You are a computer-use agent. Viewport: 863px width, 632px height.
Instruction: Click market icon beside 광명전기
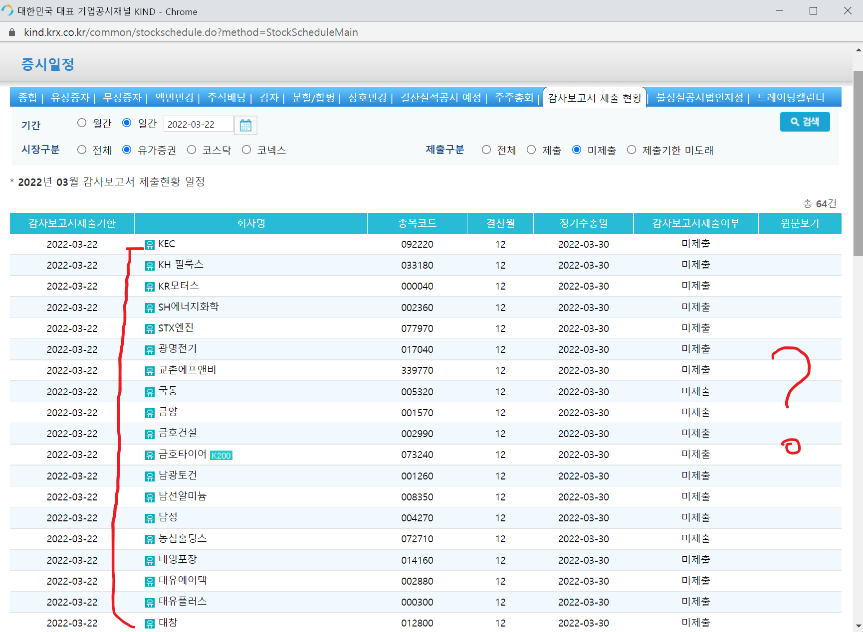tap(150, 350)
